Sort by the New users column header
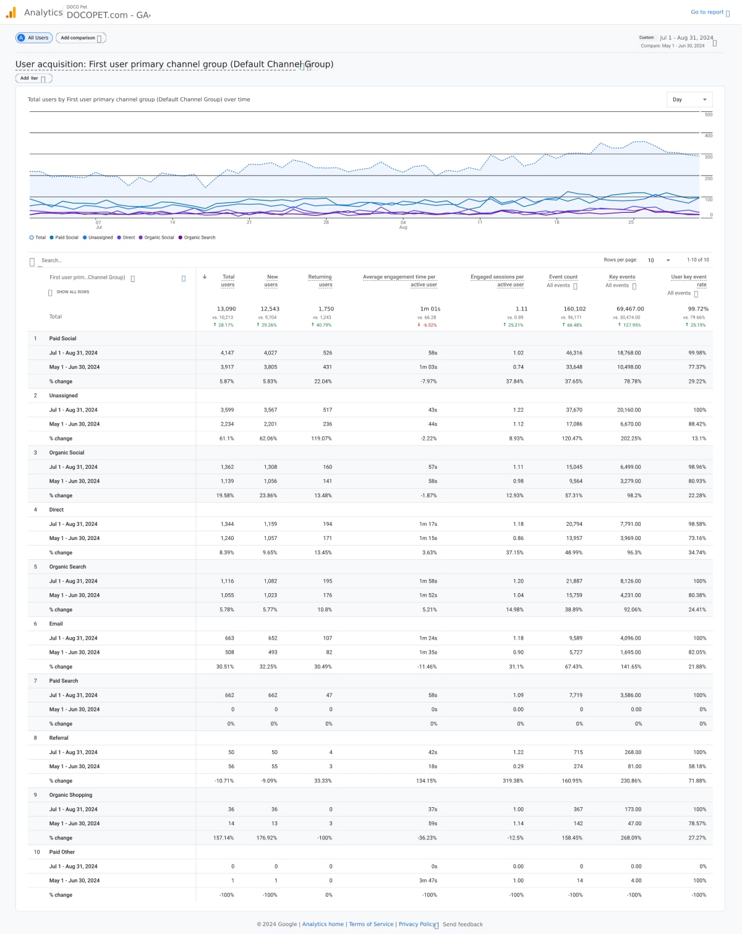Image resolution: width=742 pixels, height=934 pixels. tap(271, 281)
